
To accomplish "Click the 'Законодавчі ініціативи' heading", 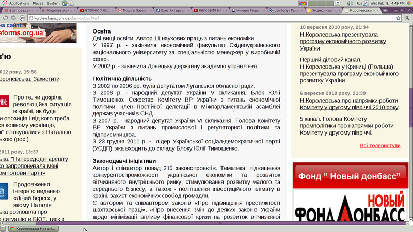I will pyautogui.click(x=124, y=161).
